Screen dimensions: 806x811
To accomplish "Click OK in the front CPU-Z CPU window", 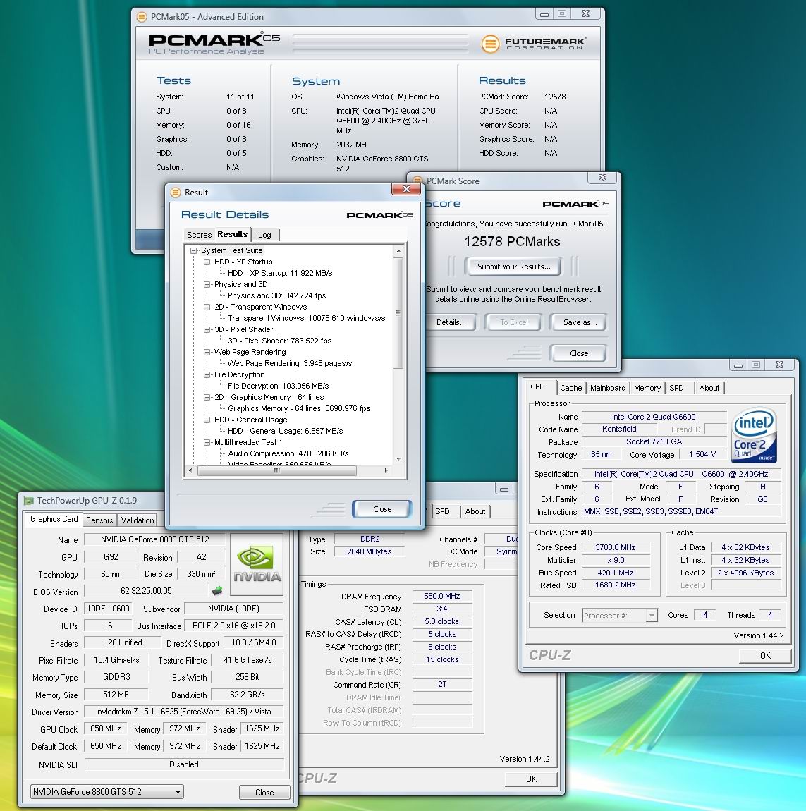I will [x=765, y=656].
